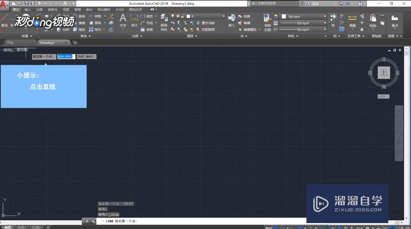
Task: Open the layer name dropdown showing 0
Action: coord(197,16)
